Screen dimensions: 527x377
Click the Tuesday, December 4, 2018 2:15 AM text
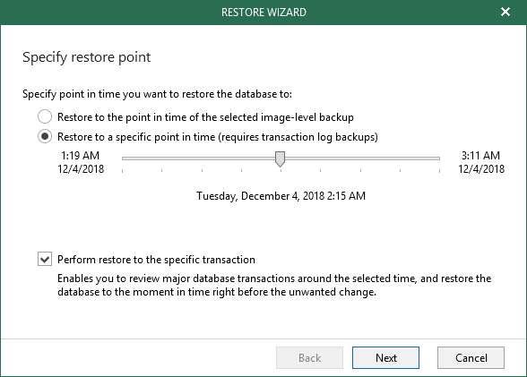[x=281, y=196]
